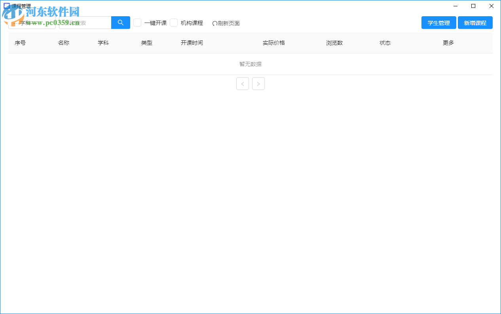
Task: Click the 状态 column header
Action: (385, 43)
